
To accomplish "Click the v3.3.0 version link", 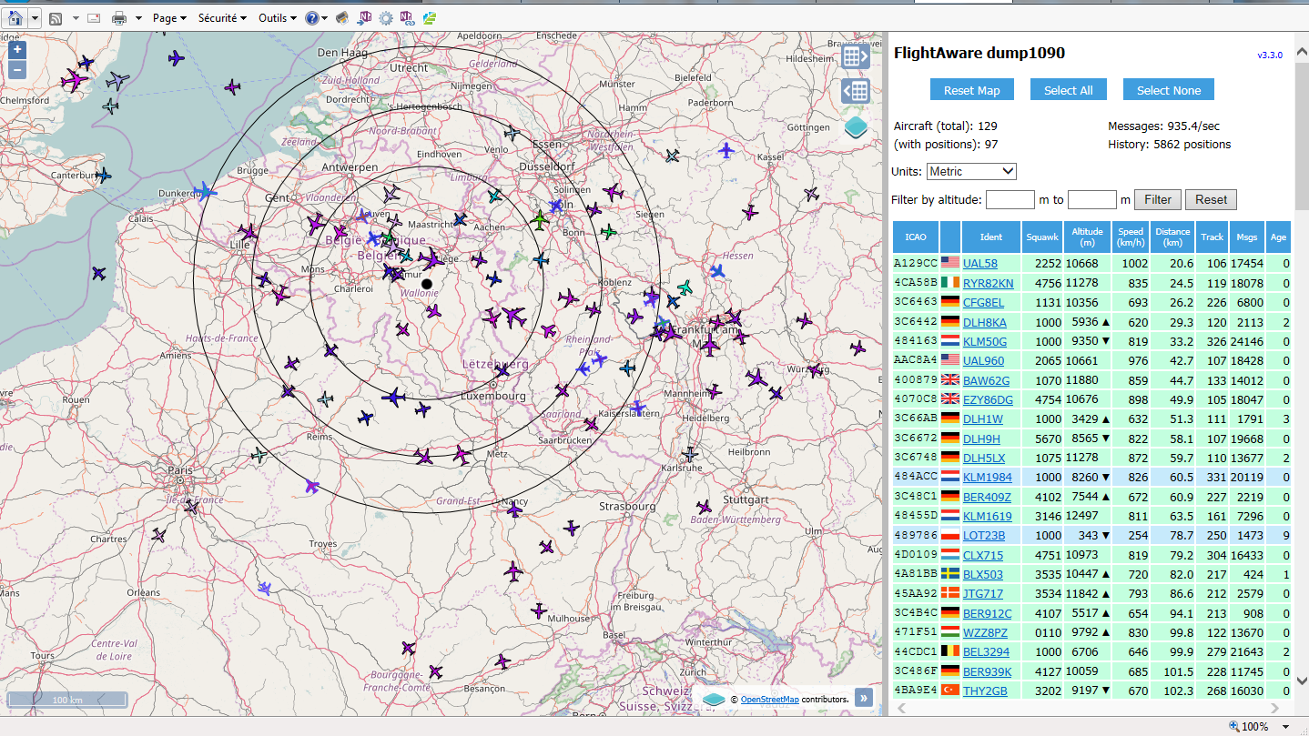I will [1270, 55].
